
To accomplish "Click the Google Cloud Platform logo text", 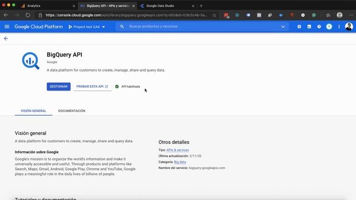I will (x=38, y=27).
